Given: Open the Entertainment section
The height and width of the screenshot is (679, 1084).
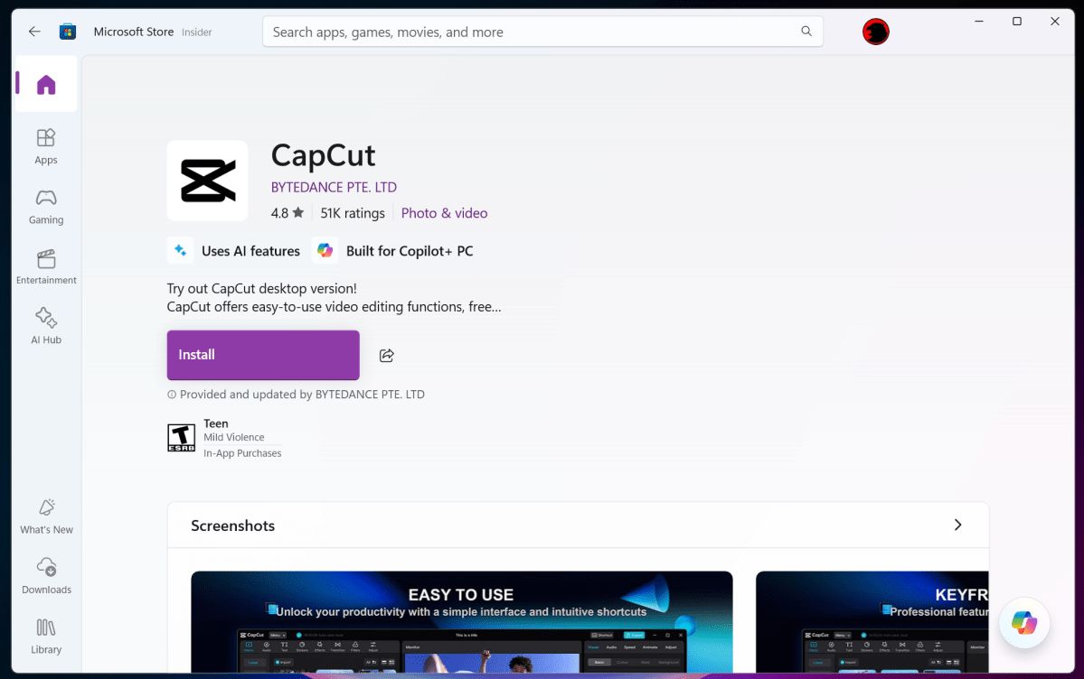Looking at the screenshot, I should [x=46, y=266].
